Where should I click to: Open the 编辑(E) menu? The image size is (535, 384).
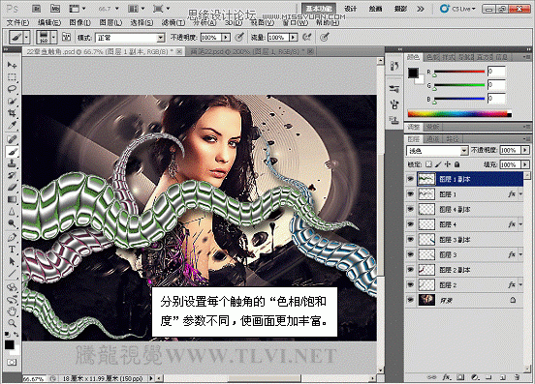[49, 22]
